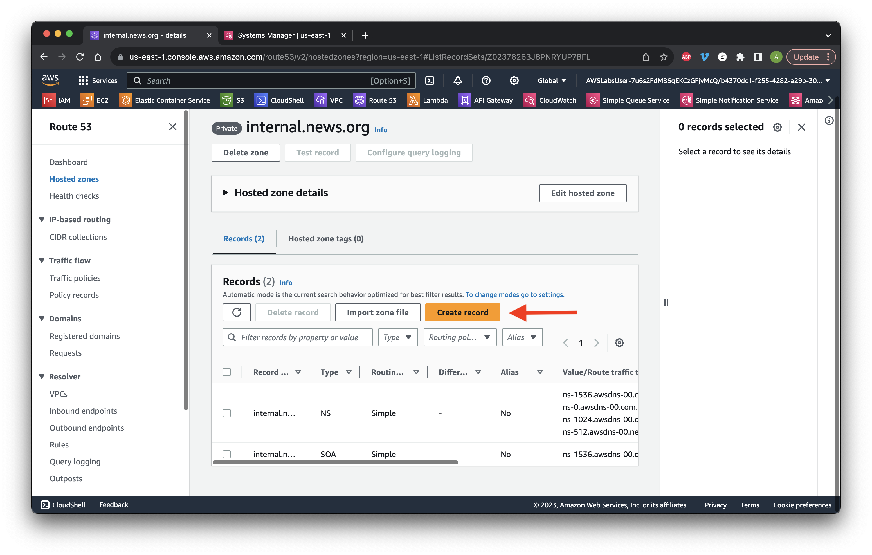Reload the browser page
Image resolution: width=872 pixels, height=555 pixels.
point(80,57)
